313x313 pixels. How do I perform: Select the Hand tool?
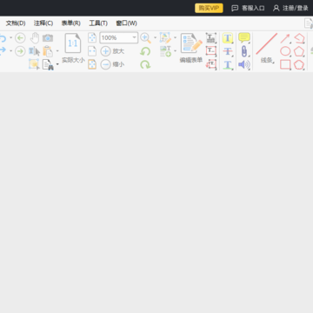click(35, 38)
